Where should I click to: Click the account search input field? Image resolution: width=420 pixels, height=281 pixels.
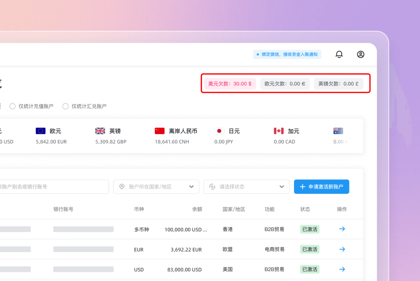click(x=54, y=187)
